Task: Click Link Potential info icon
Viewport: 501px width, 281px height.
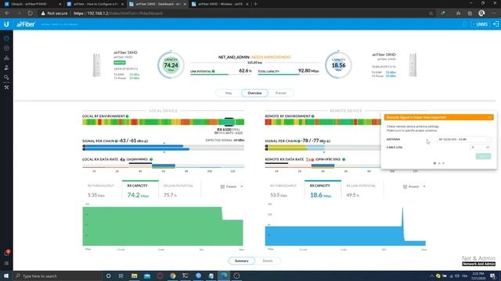Action: click(213, 71)
